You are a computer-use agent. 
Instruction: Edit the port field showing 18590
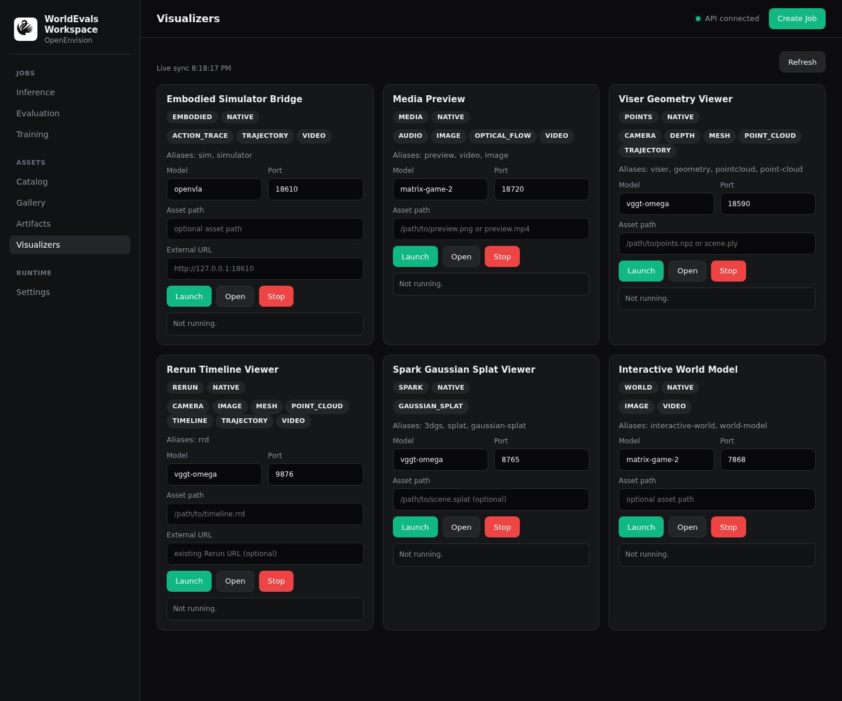pyautogui.click(x=768, y=204)
